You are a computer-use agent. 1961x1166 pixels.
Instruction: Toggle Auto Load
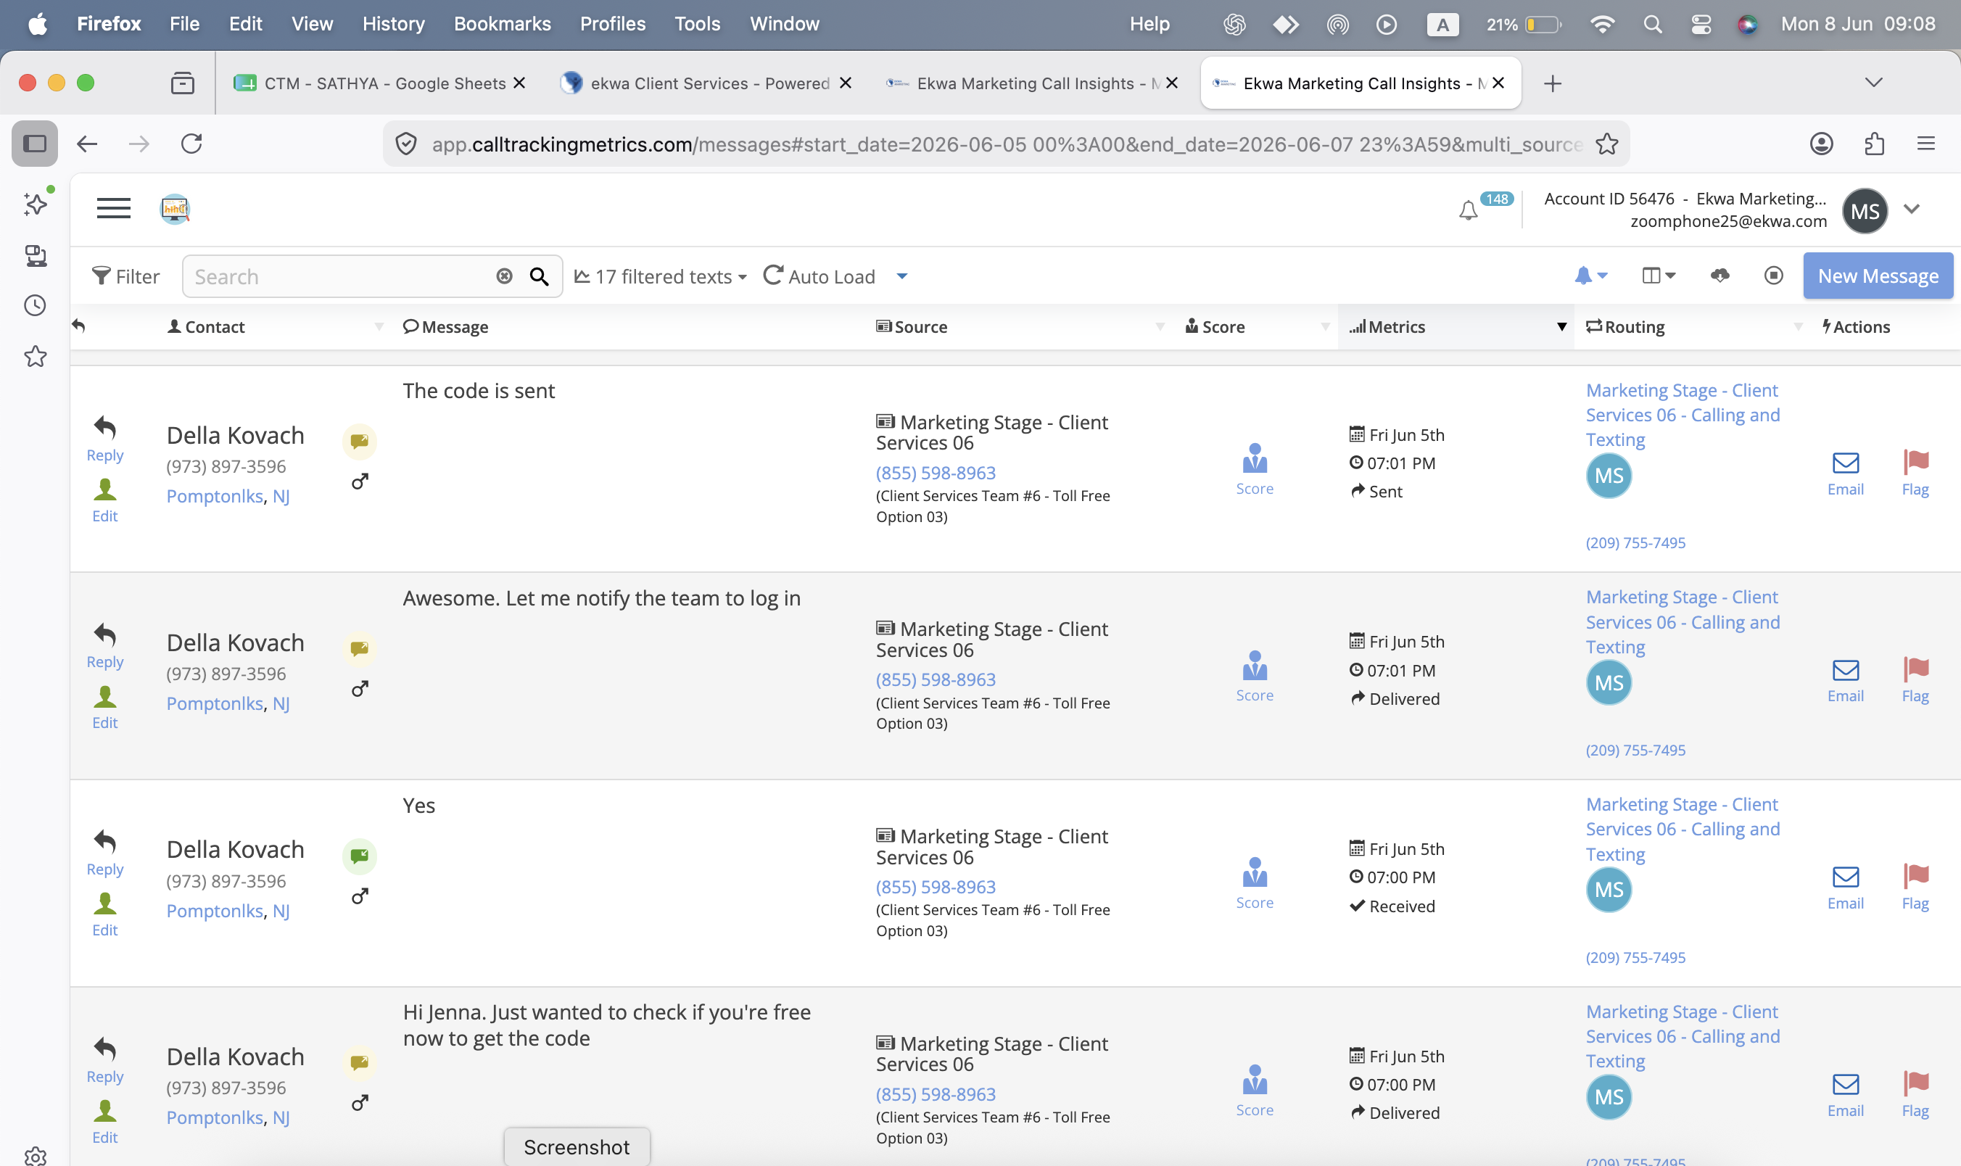[x=819, y=276]
